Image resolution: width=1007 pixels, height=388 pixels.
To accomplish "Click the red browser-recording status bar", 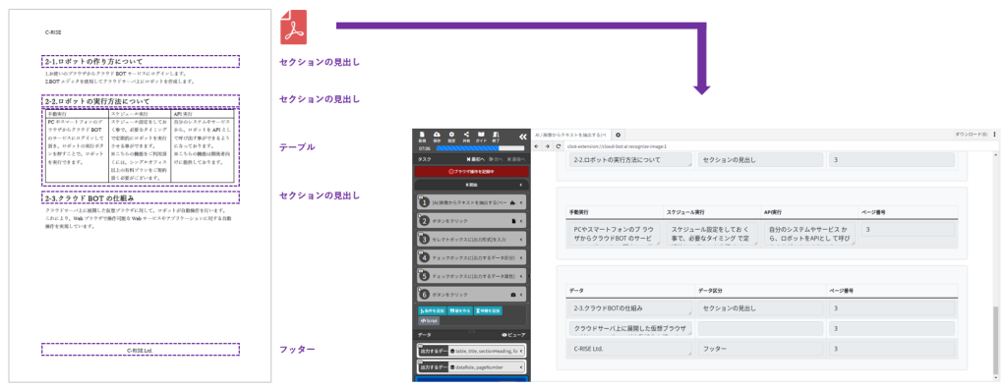I will tap(471, 172).
